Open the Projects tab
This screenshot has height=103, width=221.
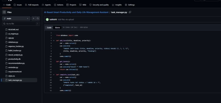click(71, 5)
